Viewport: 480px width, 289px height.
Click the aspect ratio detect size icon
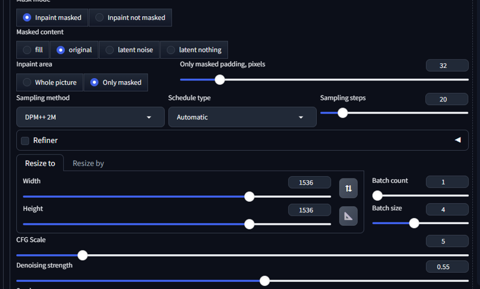(x=349, y=216)
